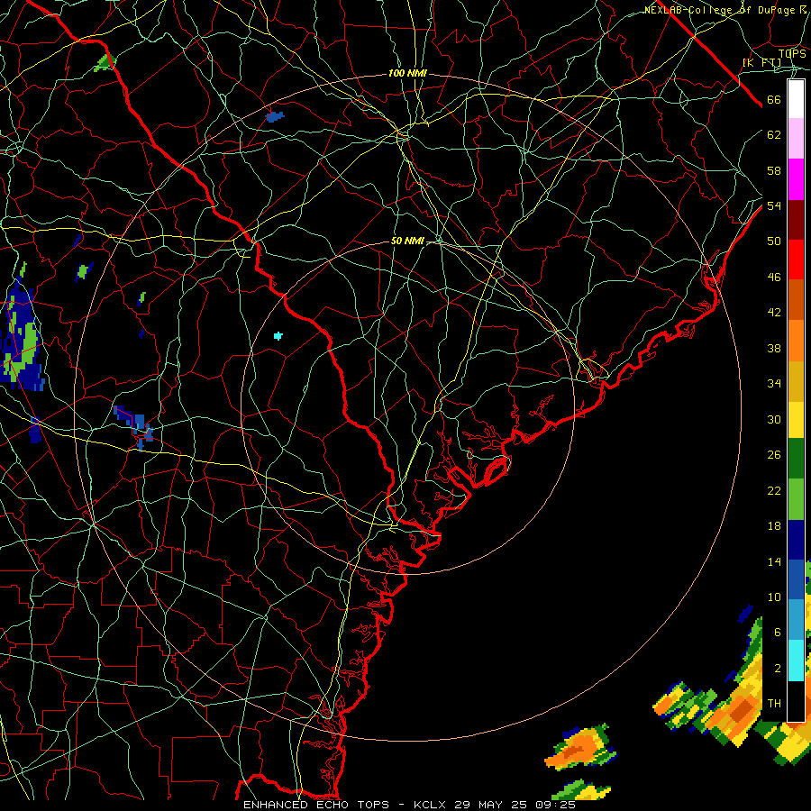The image size is (811, 811).
Task: Select the navy blue legend swatch
Action: pos(796,540)
